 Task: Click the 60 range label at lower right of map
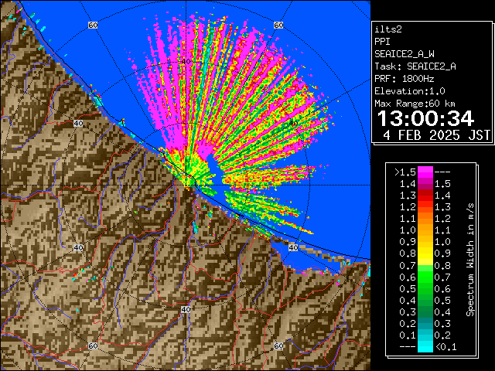(x=278, y=345)
